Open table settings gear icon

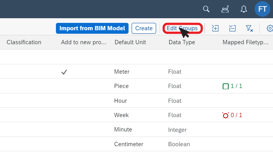pyautogui.click(x=270, y=28)
